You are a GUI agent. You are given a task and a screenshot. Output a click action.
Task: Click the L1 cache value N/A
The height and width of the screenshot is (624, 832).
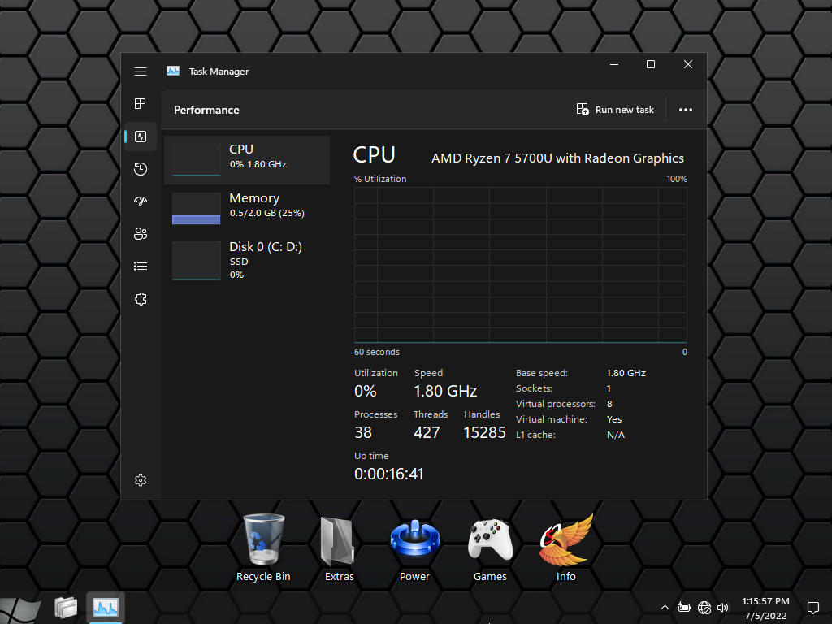tap(616, 435)
